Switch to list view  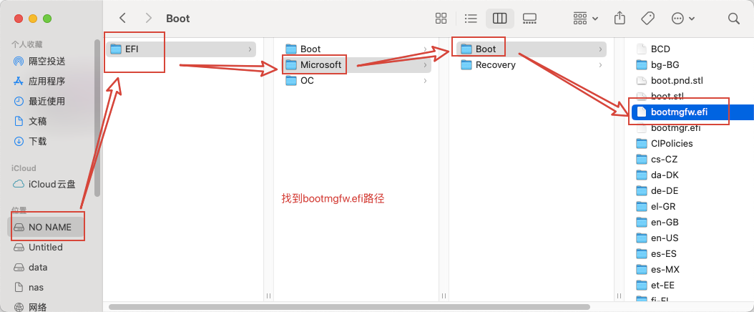pos(471,19)
